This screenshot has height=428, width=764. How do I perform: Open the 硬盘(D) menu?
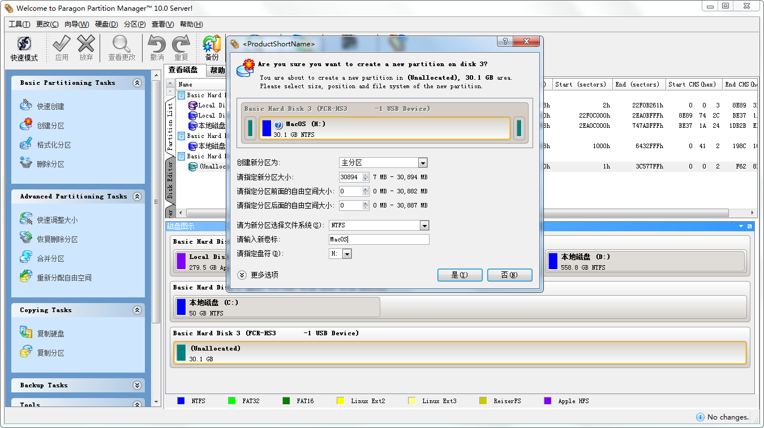[106, 24]
